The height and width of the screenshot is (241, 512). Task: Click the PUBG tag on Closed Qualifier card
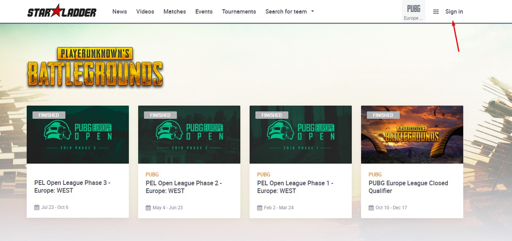[375, 174]
